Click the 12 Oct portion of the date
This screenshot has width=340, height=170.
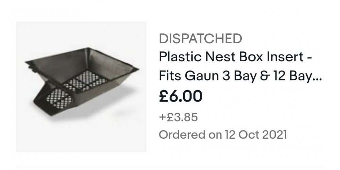(x=242, y=135)
